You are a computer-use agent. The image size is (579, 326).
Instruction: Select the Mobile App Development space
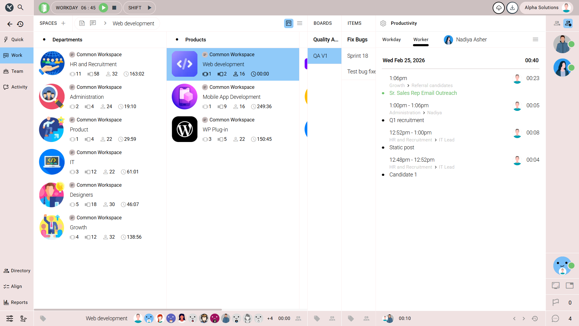click(x=232, y=97)
